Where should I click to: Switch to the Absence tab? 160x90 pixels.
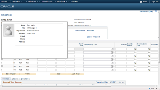coord(15,79)
